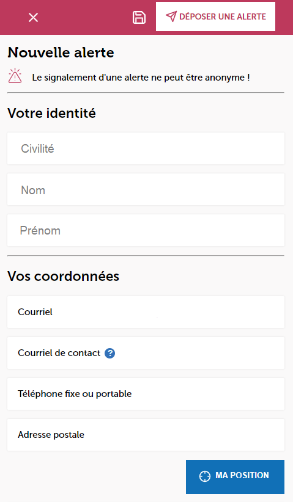
Task: Click the Vos coordonnées section heading
Action: click(64, 276)
